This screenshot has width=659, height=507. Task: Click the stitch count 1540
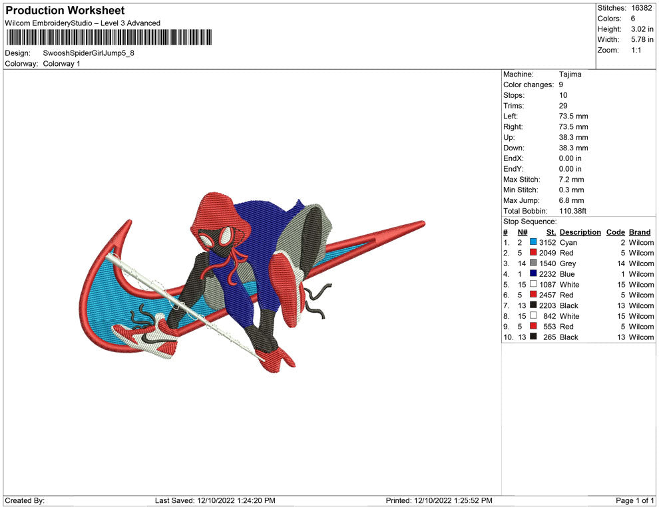point(547,263)
